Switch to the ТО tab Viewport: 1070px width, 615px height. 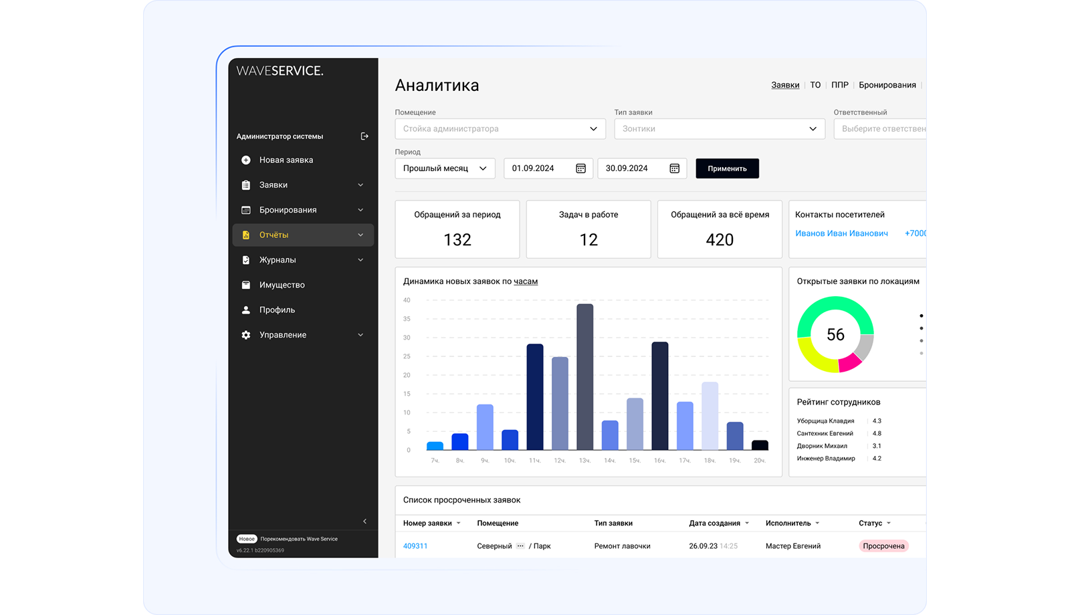pos(815,85)
